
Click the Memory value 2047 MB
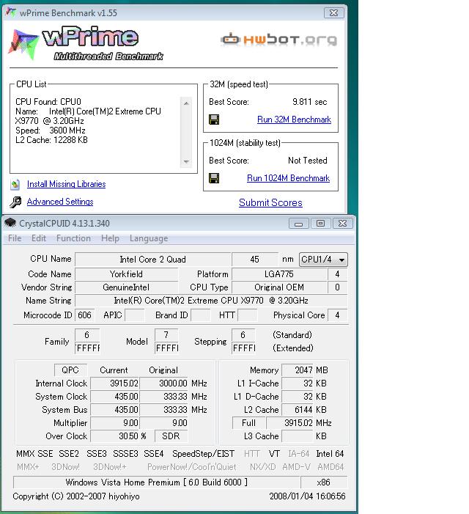click(x=298, y=370)
